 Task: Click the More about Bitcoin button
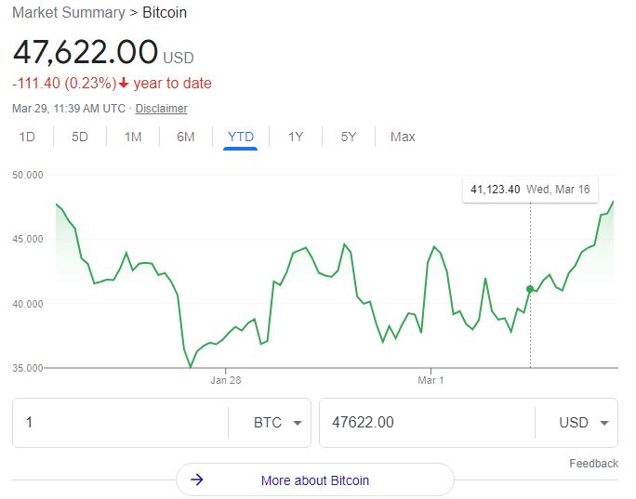(314, 480)
